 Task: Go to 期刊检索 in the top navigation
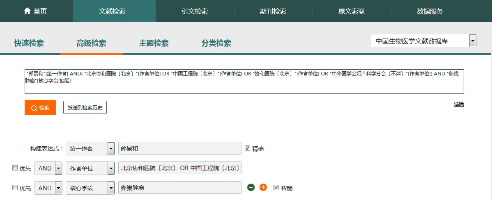pyautogui.click(x=273, y=11)
